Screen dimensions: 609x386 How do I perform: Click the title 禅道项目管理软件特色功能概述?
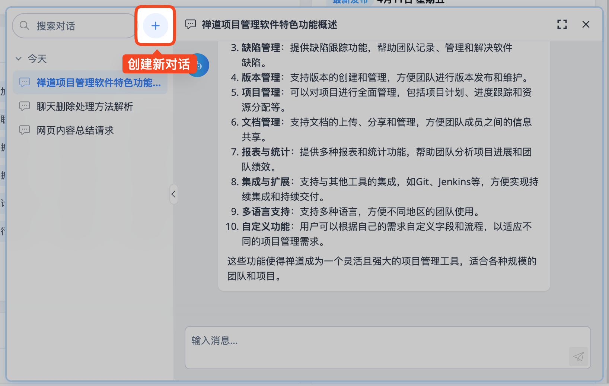[x=270, y=25]
